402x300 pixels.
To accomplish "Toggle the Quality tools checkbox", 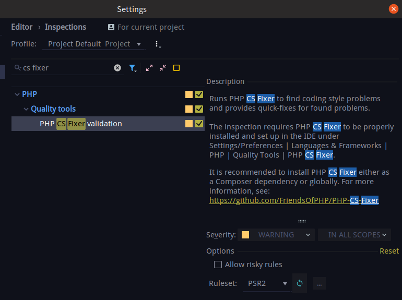I will pyautogui.click(x=199, y=109).
